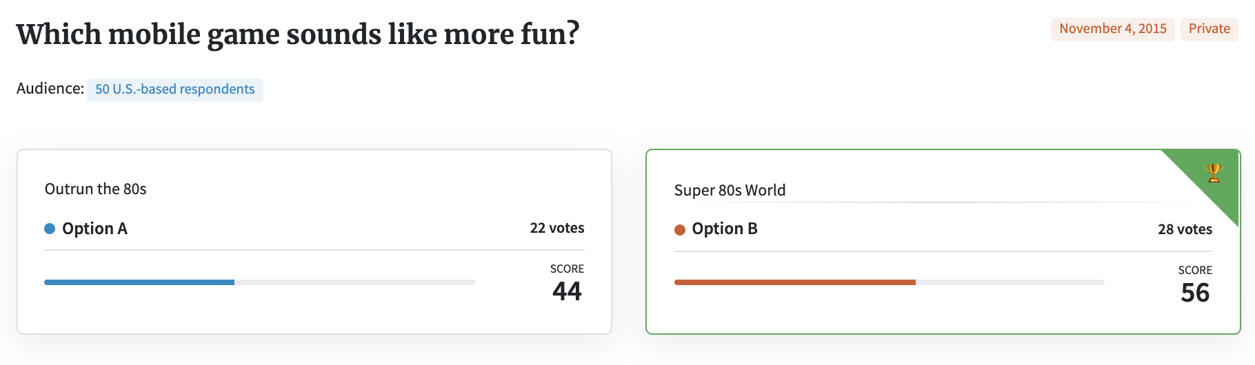Open the 50 U.S.-based respondents link
Screen dimensions: 1255x365
pos(175,90)
